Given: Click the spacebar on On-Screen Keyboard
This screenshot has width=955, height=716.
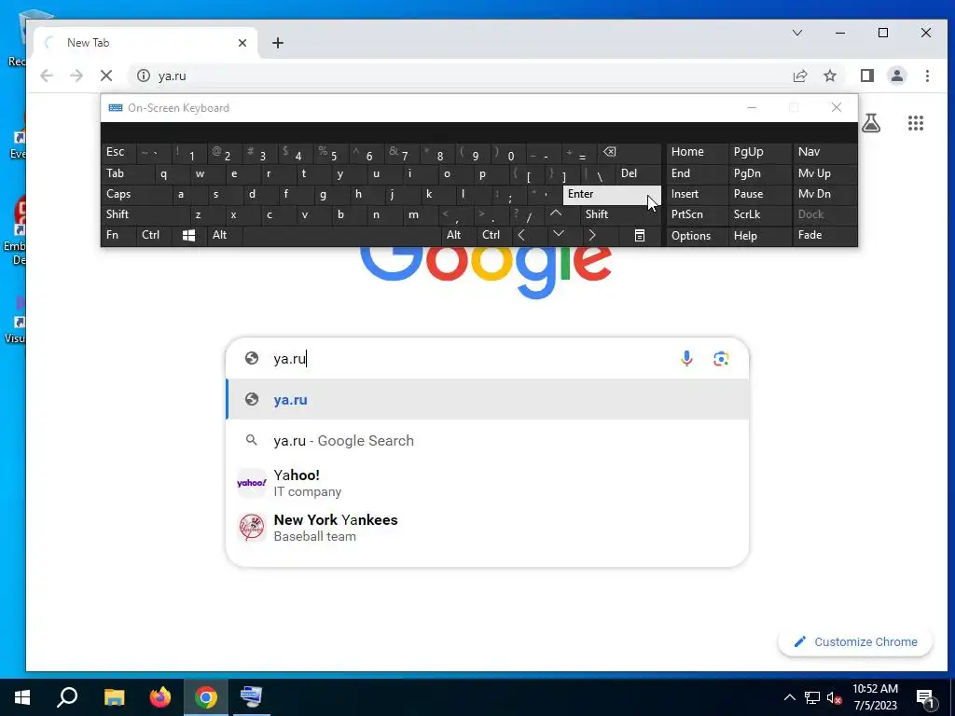Looking at the screenshot, I should tap(341, 235).
